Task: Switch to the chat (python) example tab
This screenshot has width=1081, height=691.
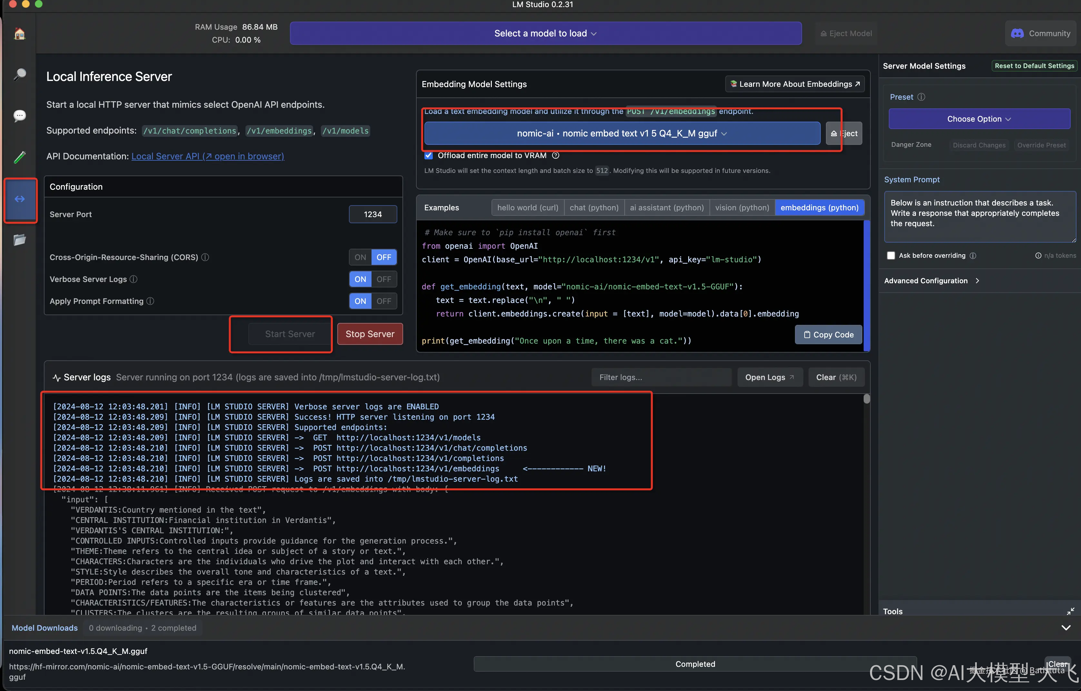Action: pyautogui.click(x=594, y=207)
